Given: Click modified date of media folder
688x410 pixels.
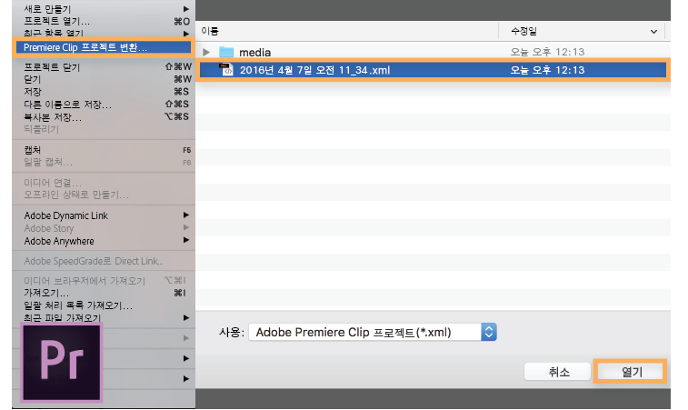Looking at the screenshot, I should tap(547, 52).
